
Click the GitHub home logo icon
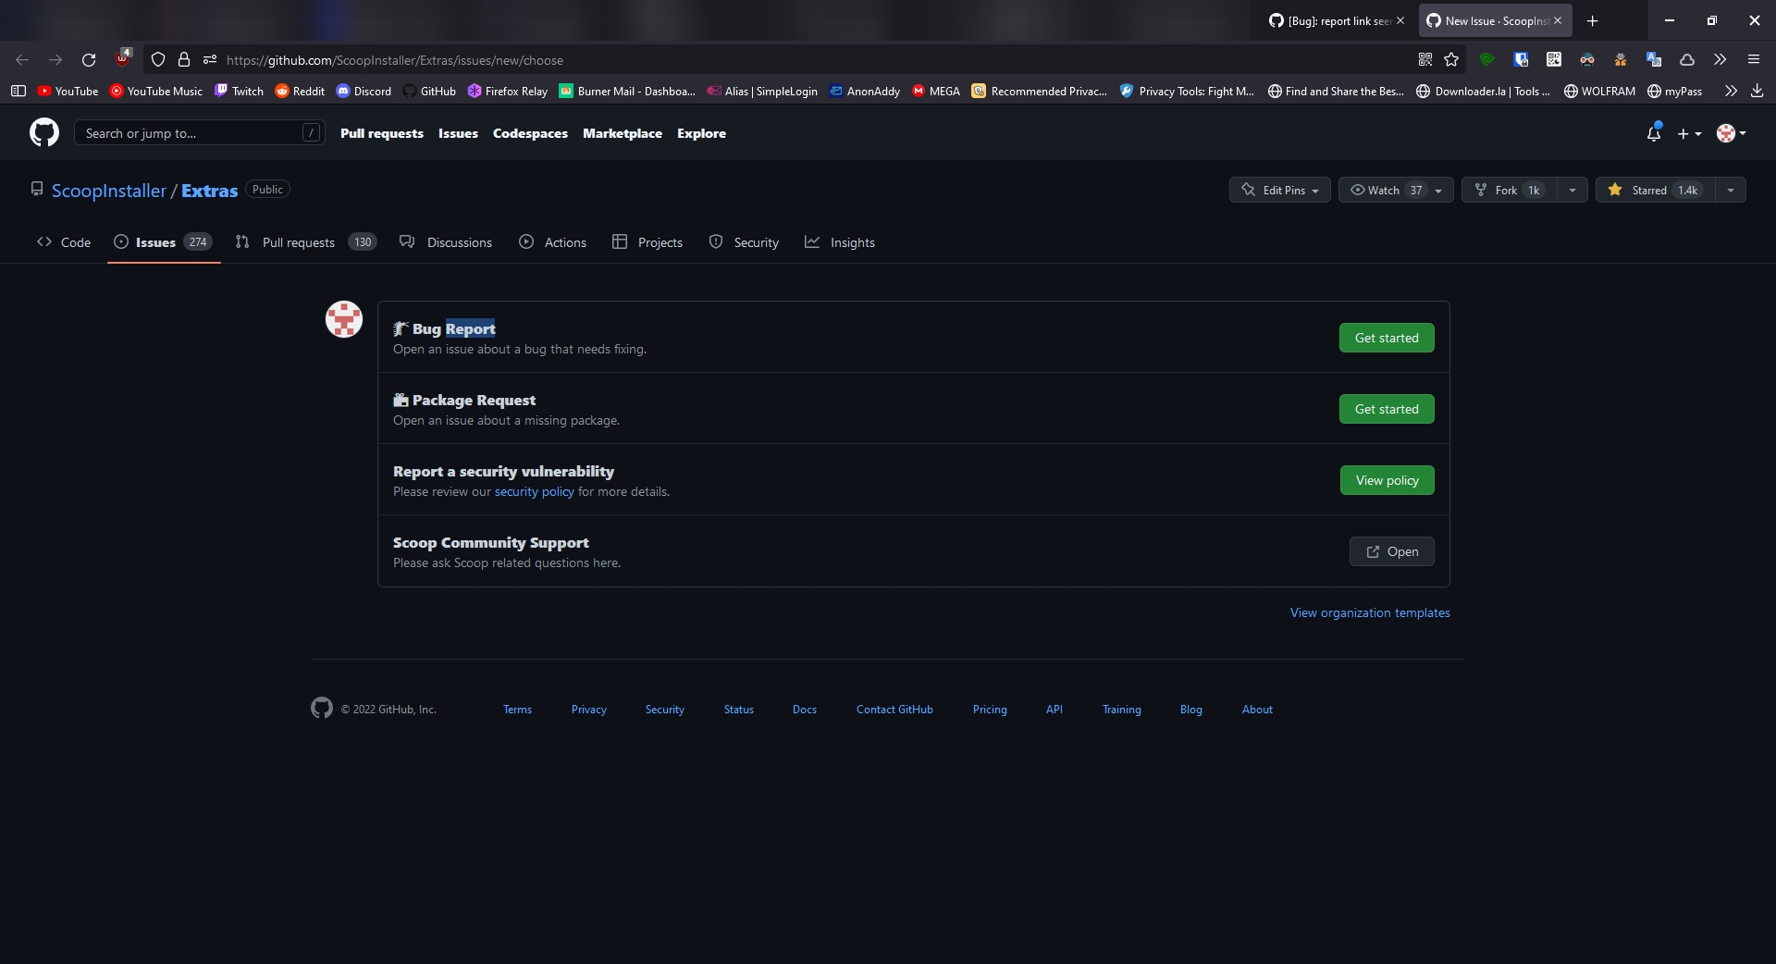point(43,132)
